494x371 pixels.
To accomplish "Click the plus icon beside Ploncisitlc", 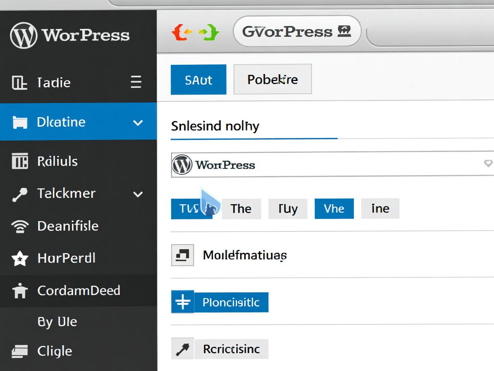I will coord(183,302).
